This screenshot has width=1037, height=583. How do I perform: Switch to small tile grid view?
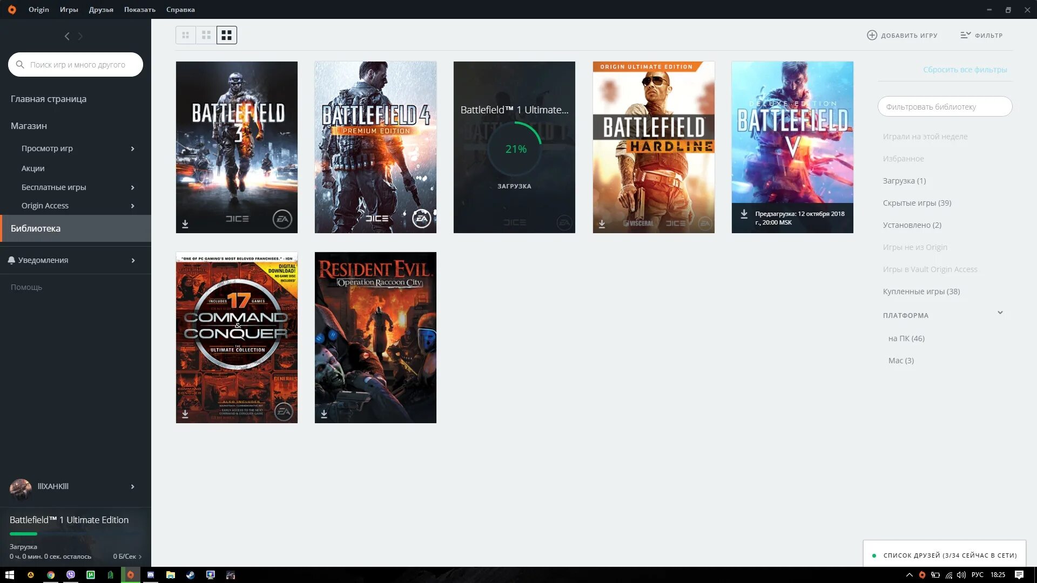click(x=185, y=35)
